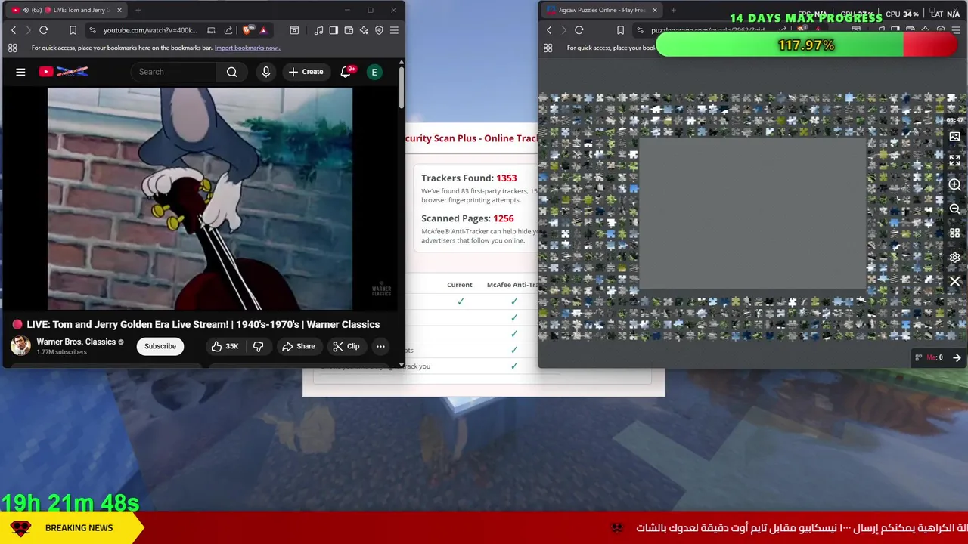Go back in the YouTube browser window
968x544 pixels.
14,30
